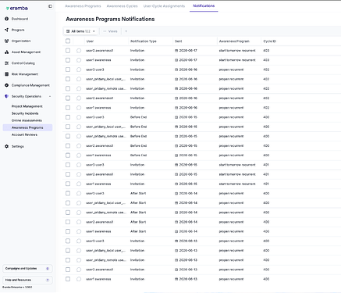Screen dimensions: 341x293
Task: Click circle icon for user2 awareness1 cycle 401 row
Action: (79, 174)
